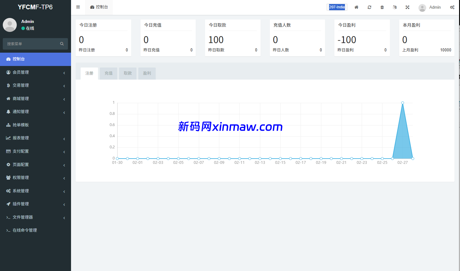Image resolution: width=460 pixels, height=271 pixels.
Task: Click the search magnifier in sidebar
Action: (62, 44)
